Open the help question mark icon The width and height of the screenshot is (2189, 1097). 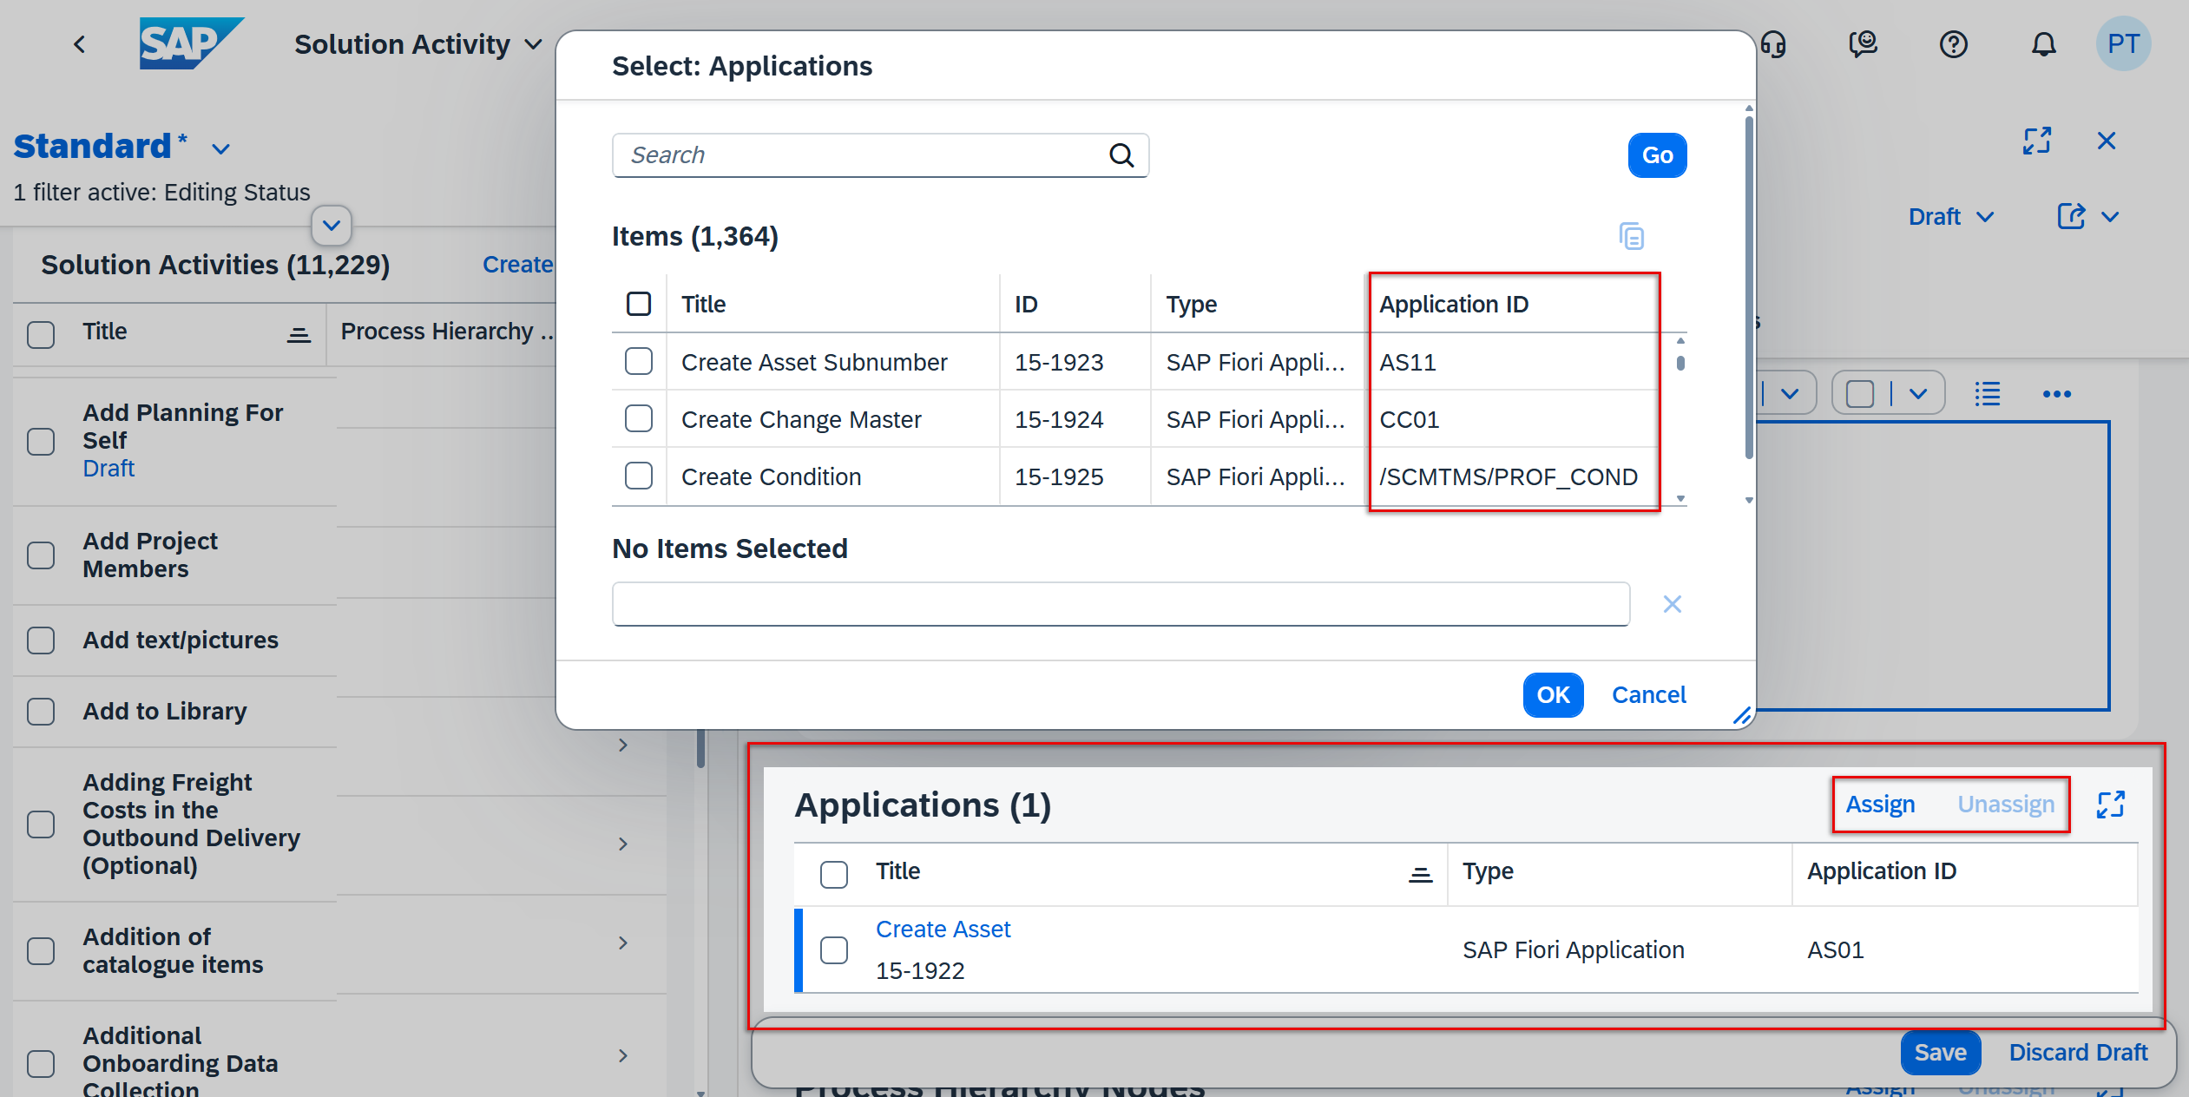tap(1953, 44)
